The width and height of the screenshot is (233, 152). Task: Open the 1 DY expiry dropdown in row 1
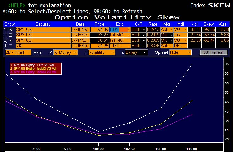tap(120, 29)
